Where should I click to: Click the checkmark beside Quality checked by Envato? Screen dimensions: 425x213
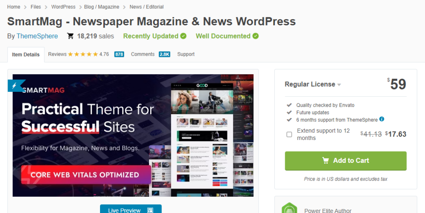pyautogui.click(x=289, y=105)
